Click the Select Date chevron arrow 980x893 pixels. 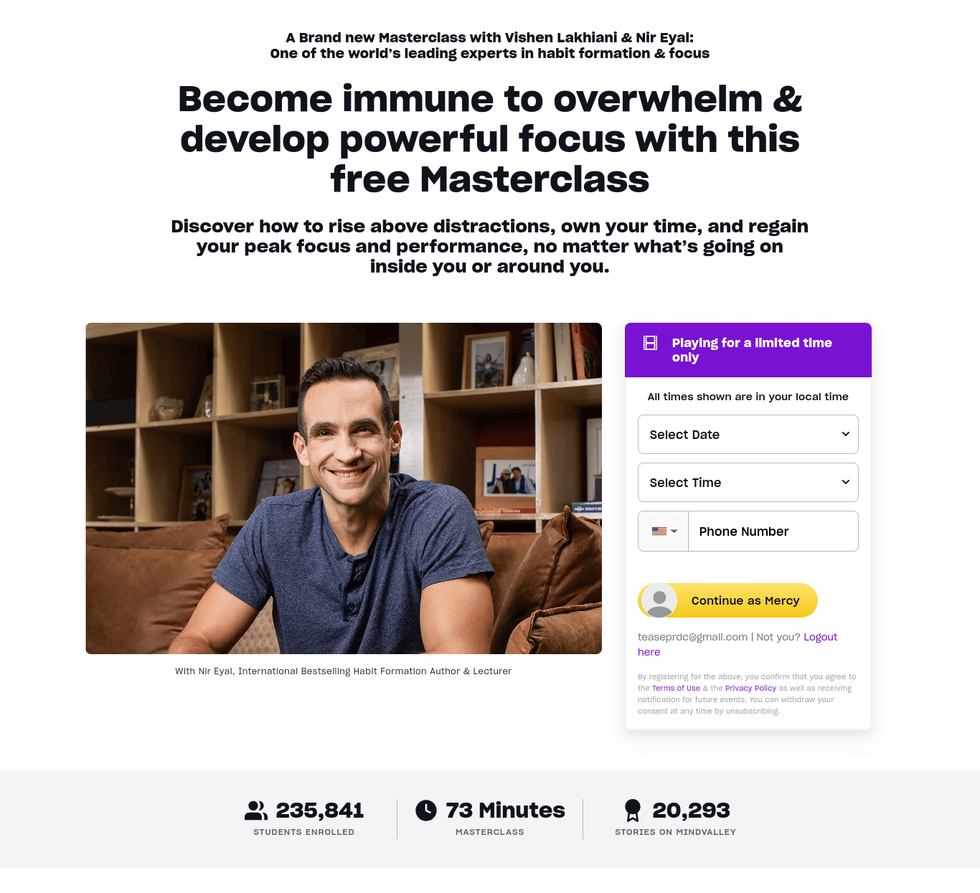(x=846, y=434)
